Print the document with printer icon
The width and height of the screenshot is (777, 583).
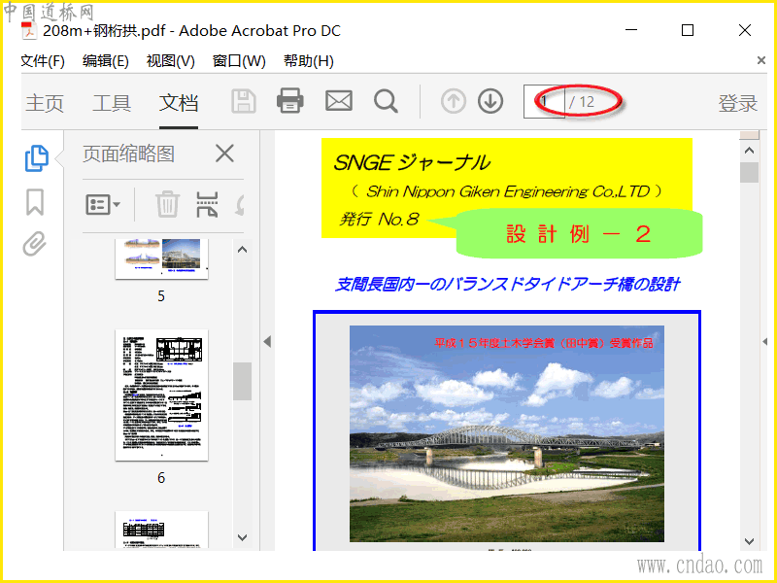289,101
